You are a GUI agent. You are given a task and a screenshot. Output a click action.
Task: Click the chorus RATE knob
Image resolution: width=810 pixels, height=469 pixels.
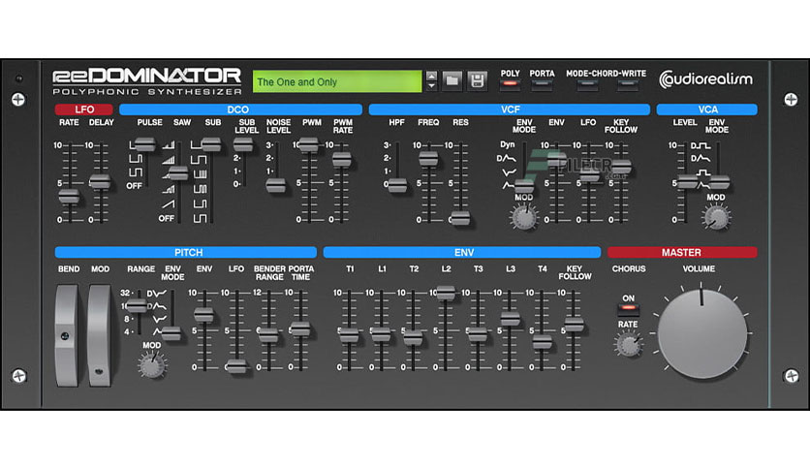628,345
